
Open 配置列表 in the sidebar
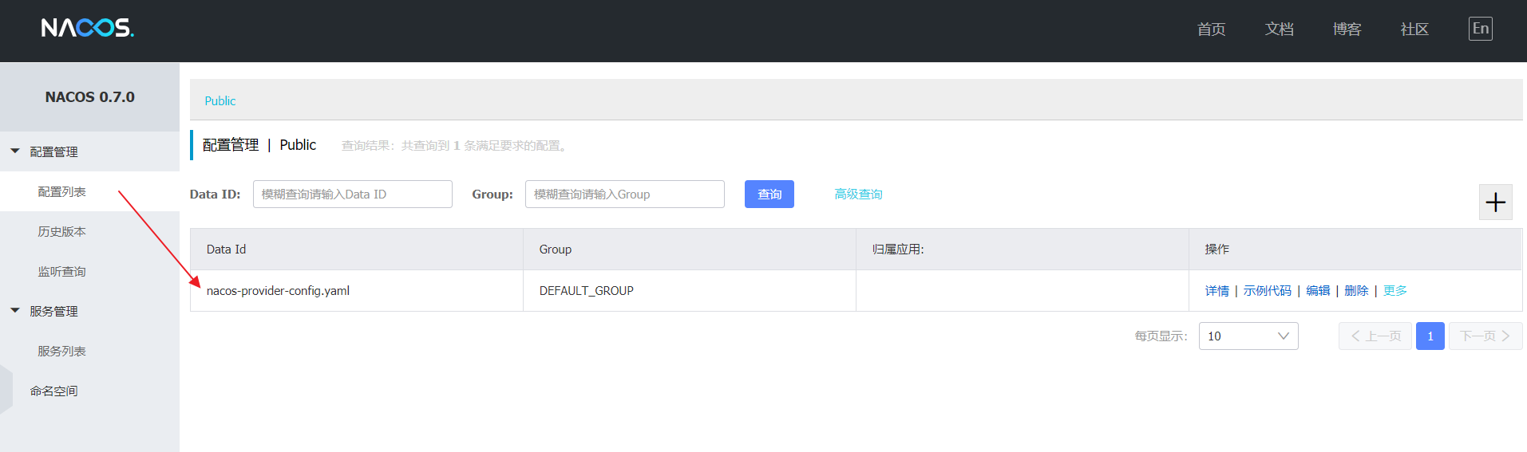[61, 191]
